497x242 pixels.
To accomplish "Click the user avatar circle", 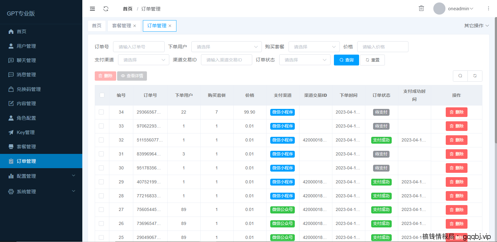I will [439, 9].
